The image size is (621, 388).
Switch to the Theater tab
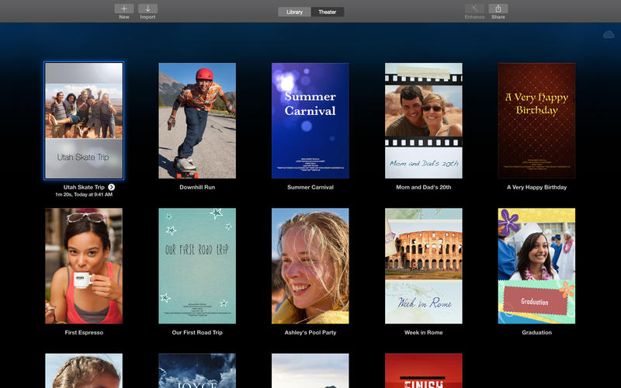tap(327, 12)
